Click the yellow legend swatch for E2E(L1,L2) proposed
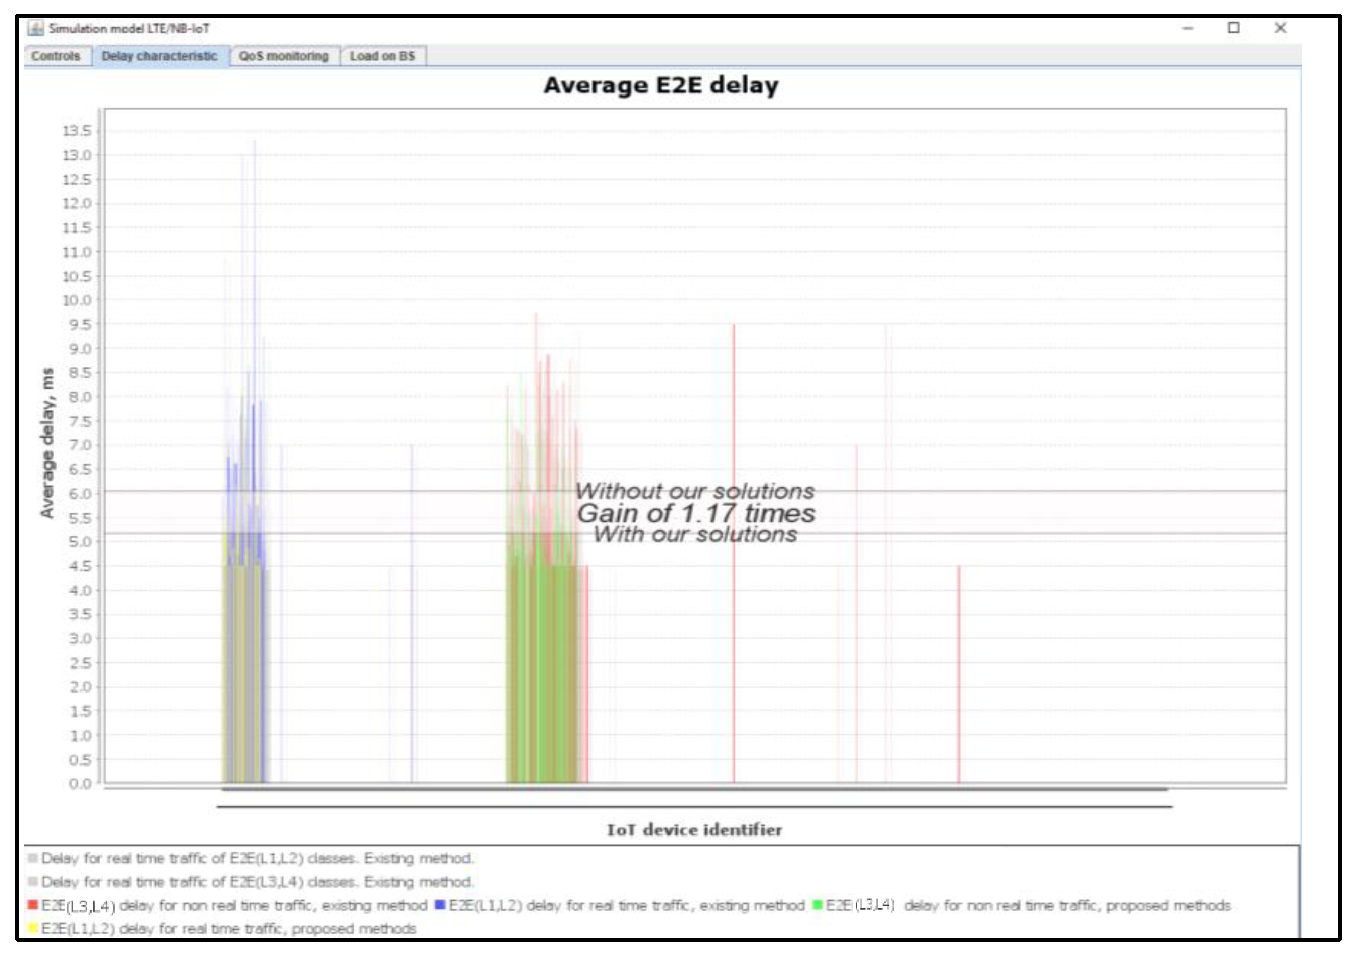 pos(33,927)
